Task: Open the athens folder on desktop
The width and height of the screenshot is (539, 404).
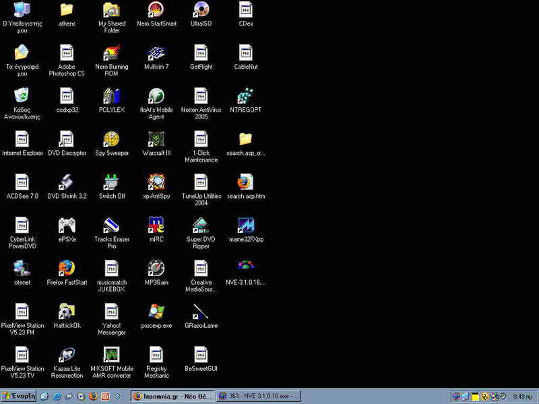Action: (67, 10)
